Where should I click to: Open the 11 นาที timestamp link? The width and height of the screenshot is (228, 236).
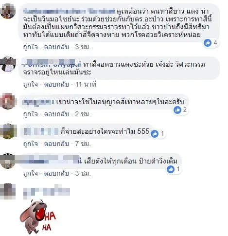tap(86, 84)
